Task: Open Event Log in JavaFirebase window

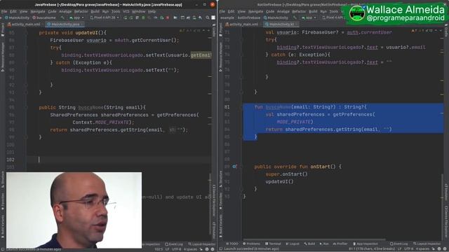Action: tap(174, 244)
